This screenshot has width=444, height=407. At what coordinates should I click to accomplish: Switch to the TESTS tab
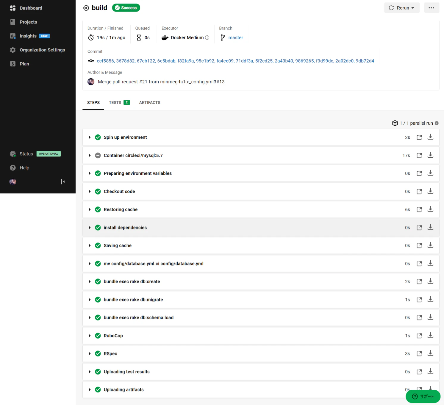coord(119,103)
